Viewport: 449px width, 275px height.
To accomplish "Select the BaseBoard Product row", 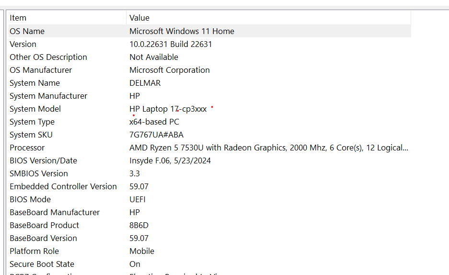I will pyautogui.click(x=209, y=225).
